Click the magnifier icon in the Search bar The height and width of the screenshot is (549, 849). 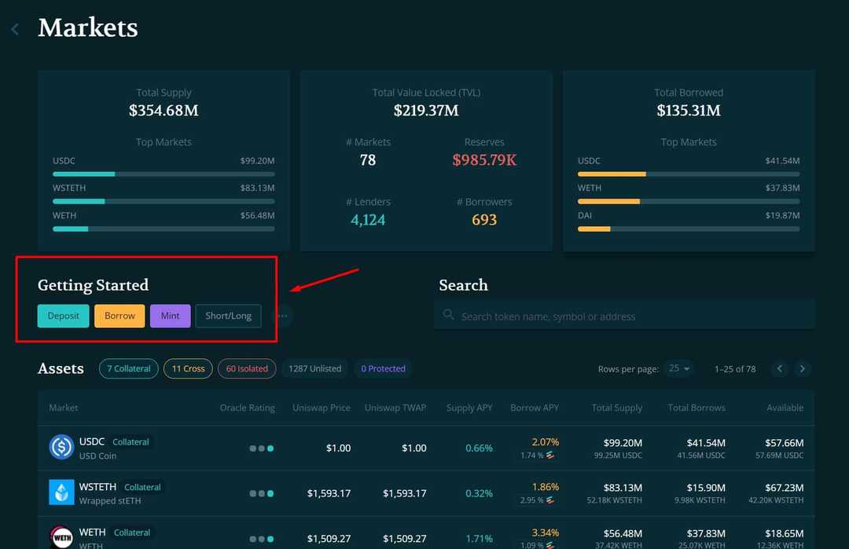coord(448,316)
